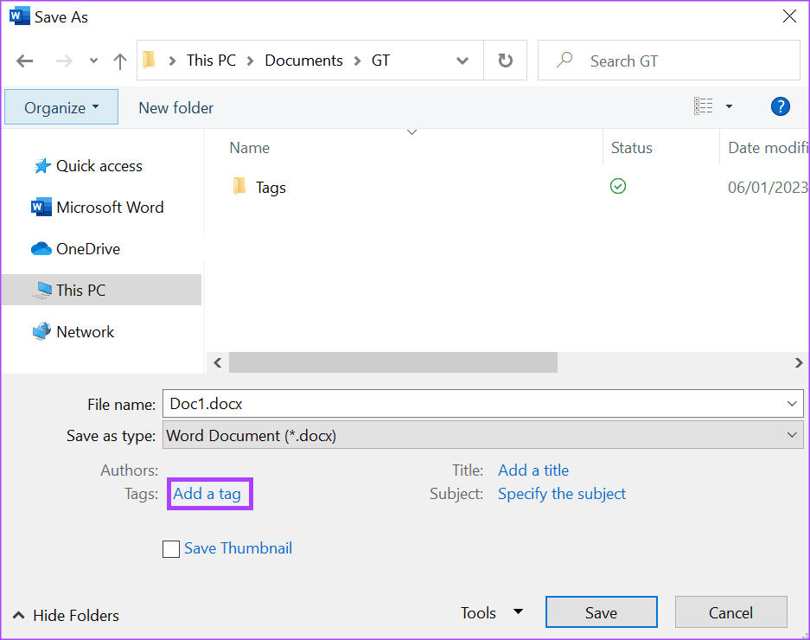This screenshot has width=810, height=640.
Task: Open the Tools menu
Action: [491, 612]
